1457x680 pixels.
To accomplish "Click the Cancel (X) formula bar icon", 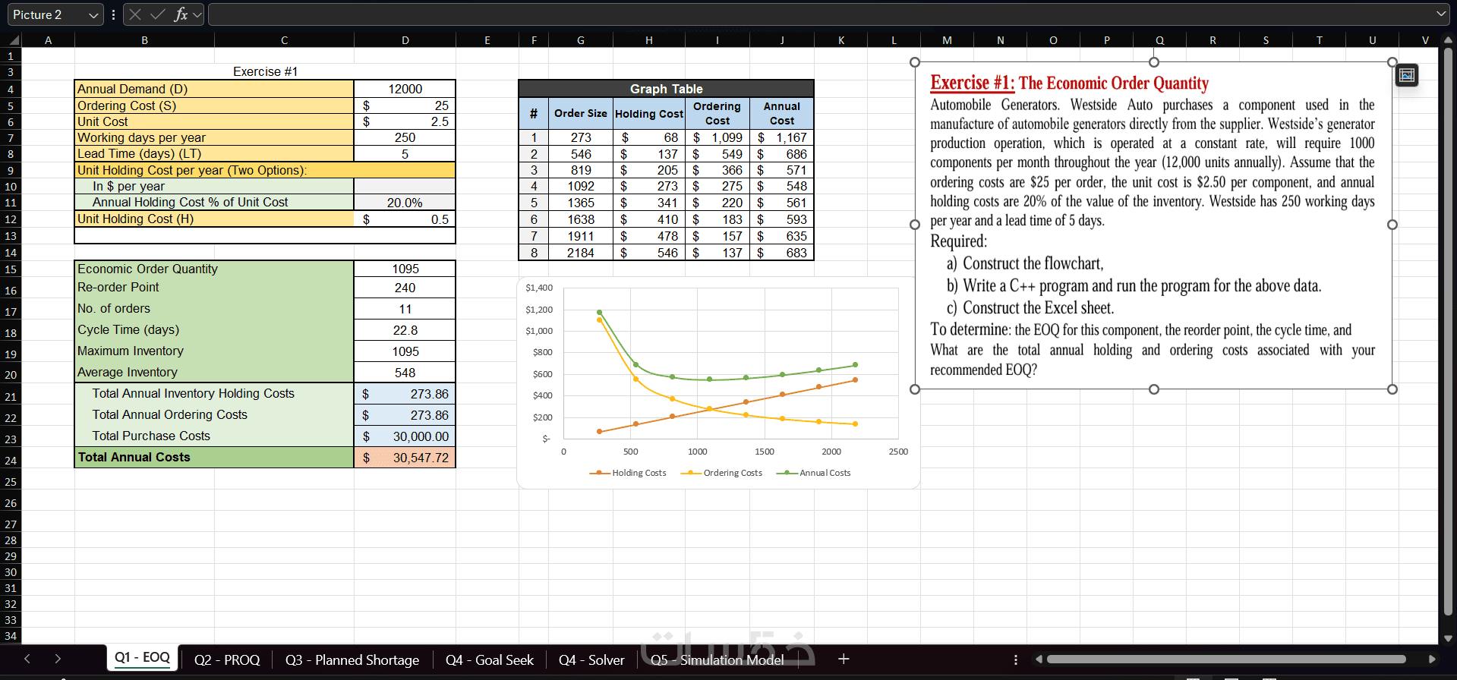I will click(x=135, y=14).
